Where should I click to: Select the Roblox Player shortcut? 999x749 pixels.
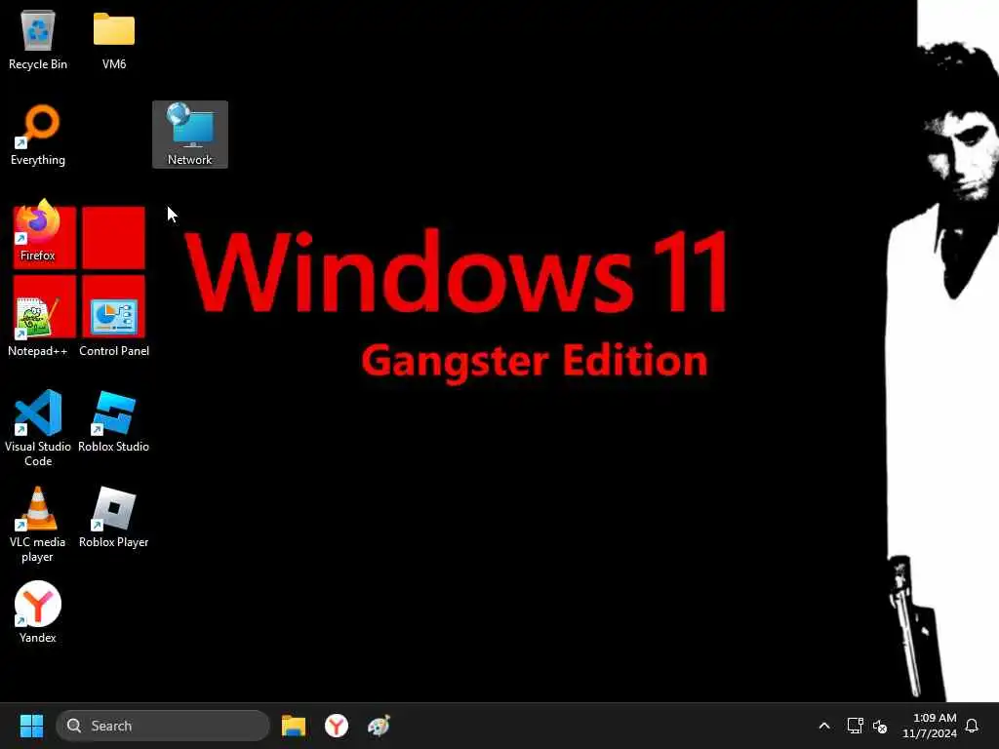[x=114, y=517]
